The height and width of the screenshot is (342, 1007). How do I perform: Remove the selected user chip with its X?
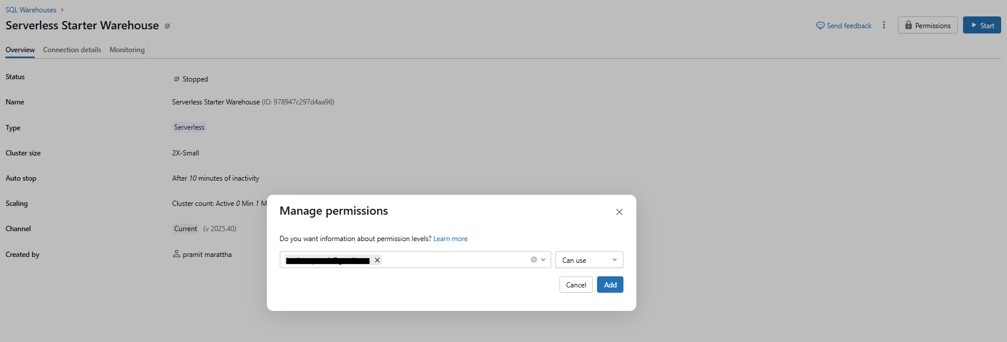(377, 260)
